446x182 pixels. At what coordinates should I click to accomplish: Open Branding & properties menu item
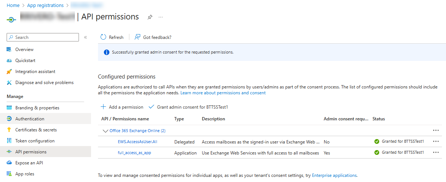click(x=37, y=108)
